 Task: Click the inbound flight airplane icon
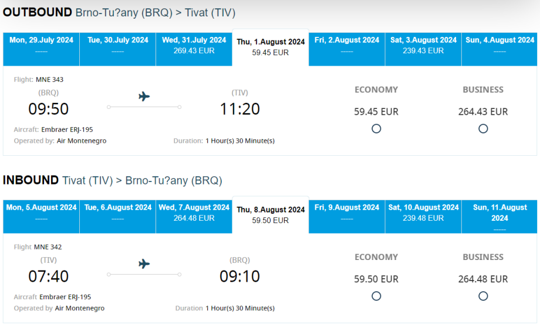click(x=144, y=264)
